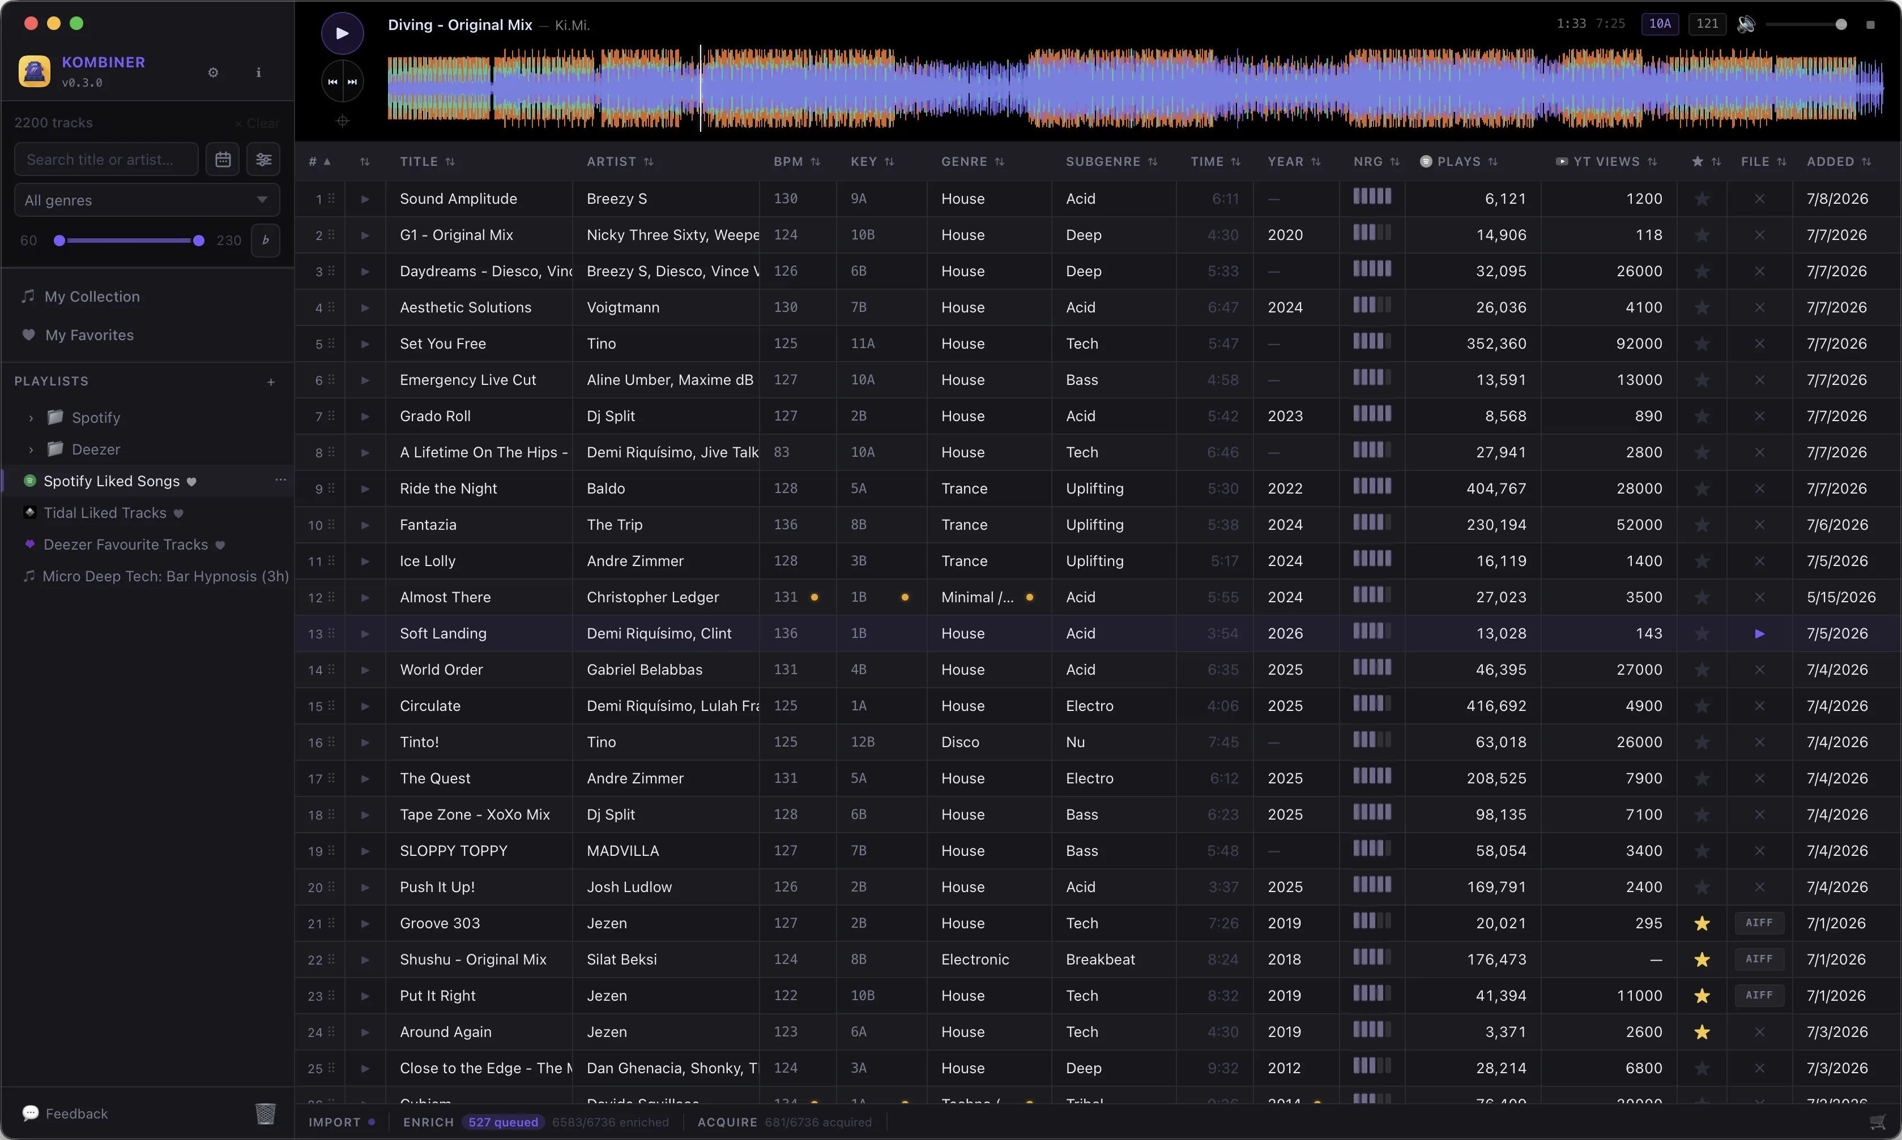Click drag handle of row 5
This screenshot has height=1140, width=1902.
point(331,344)
